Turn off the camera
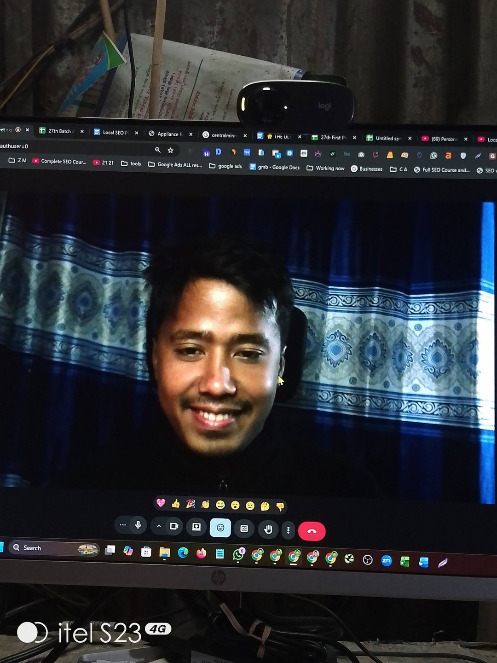The height and width of the screenshot is (663, 497). tap(174, 526)
